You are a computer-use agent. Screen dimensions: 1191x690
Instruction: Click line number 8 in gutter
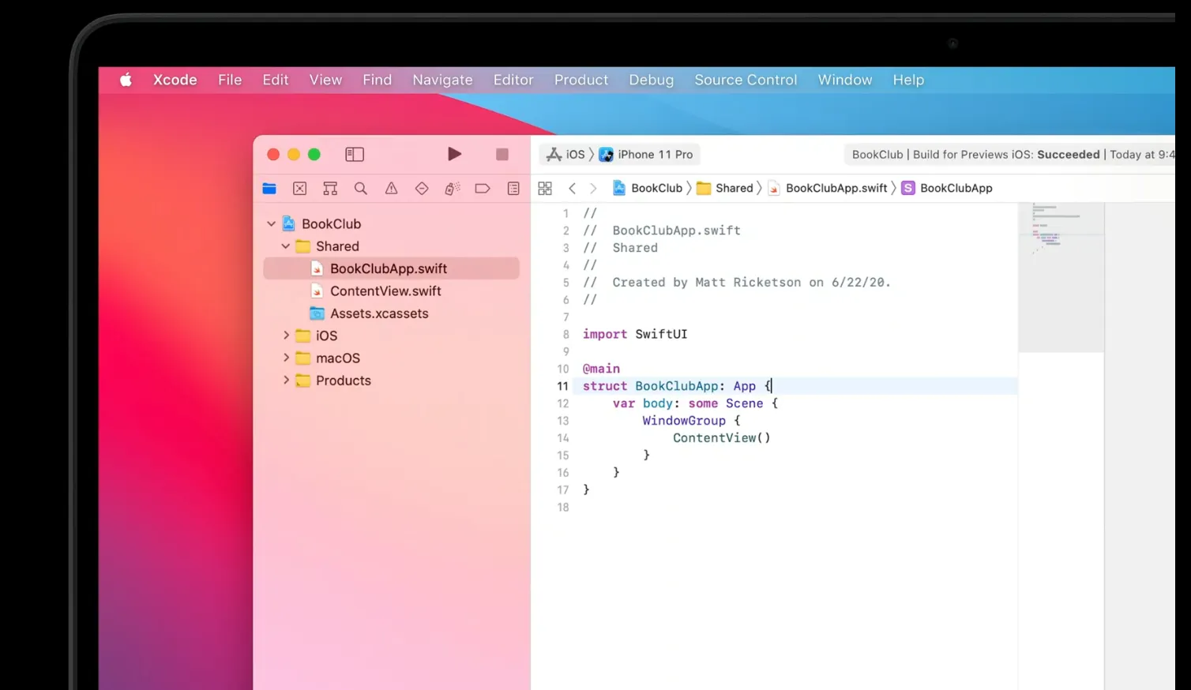click(565, 334)
